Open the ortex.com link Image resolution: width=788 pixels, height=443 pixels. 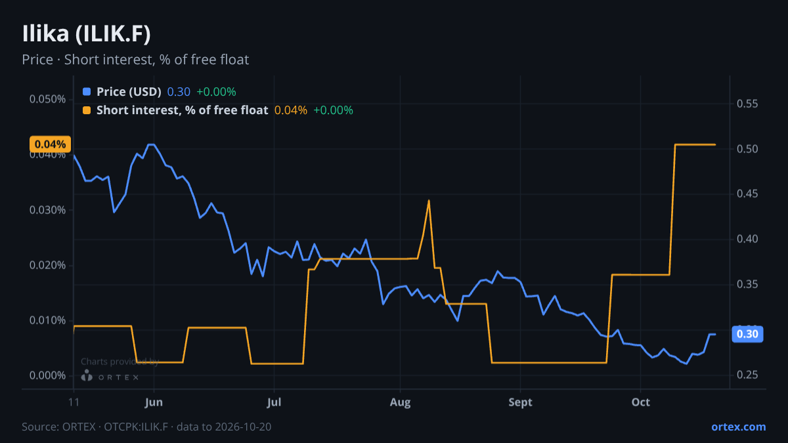[738, 427]
